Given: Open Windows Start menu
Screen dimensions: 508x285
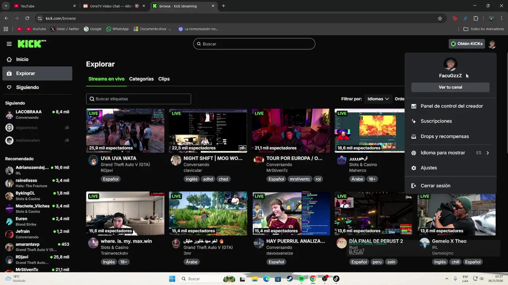Looking at the screenshot, I should (172, 279).
